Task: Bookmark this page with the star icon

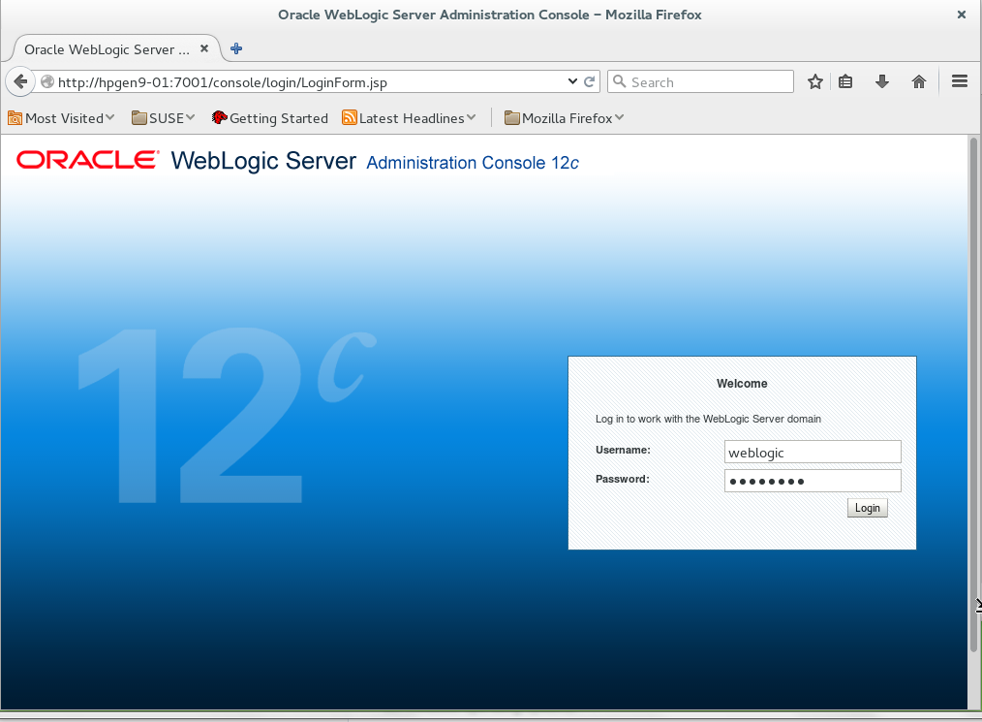Action: click(x=814, y=81)
